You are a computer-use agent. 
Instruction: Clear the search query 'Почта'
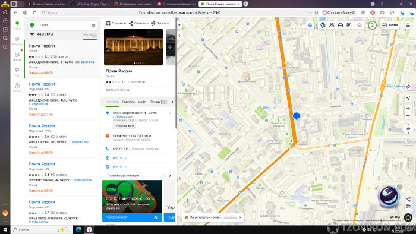click(x=93, y=25)
